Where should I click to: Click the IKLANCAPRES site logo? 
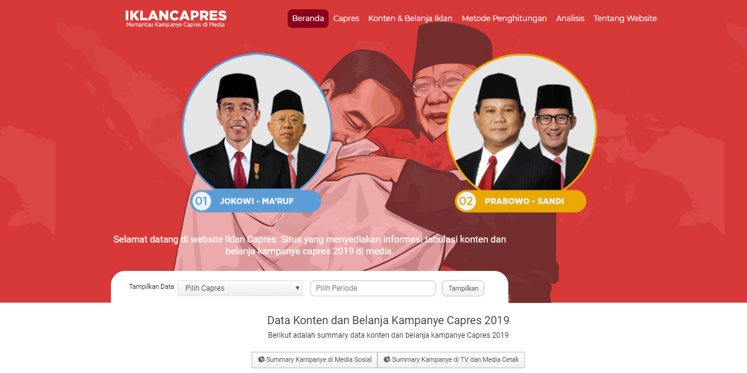click(175, 19)
